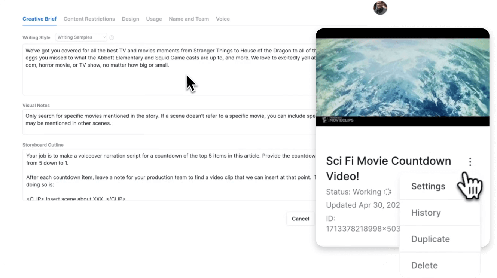
Task: Open the three-dot video options menu
Action: coord(470,162)
